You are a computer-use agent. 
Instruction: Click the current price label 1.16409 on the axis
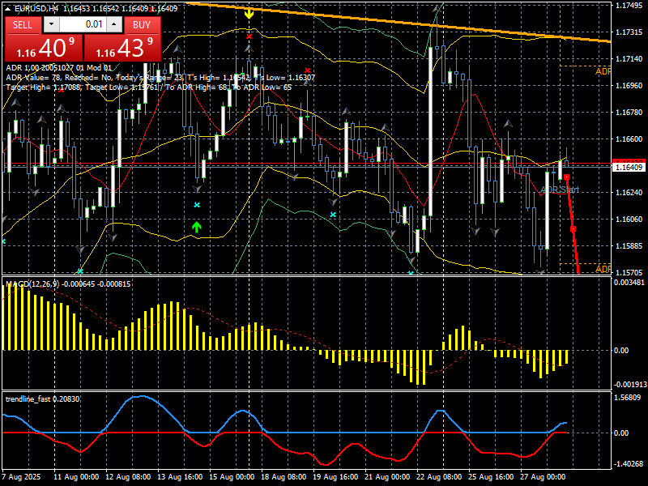tap(629, 168)
